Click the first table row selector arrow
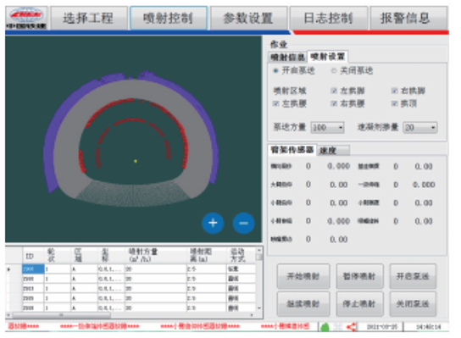 click(x=8, y=269)
